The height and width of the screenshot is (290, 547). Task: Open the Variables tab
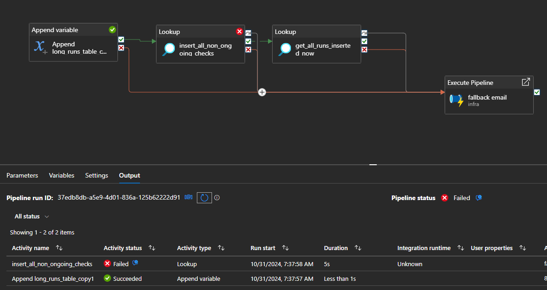pyautogui.click(x=61, y=175)
